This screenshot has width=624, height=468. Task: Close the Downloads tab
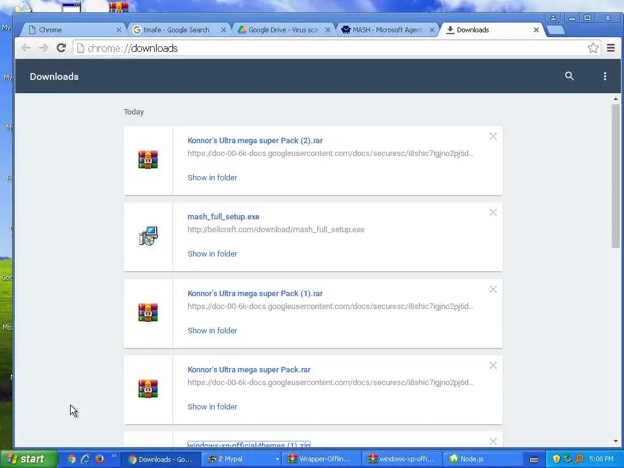pyautogui.click(x=536, y=30)
